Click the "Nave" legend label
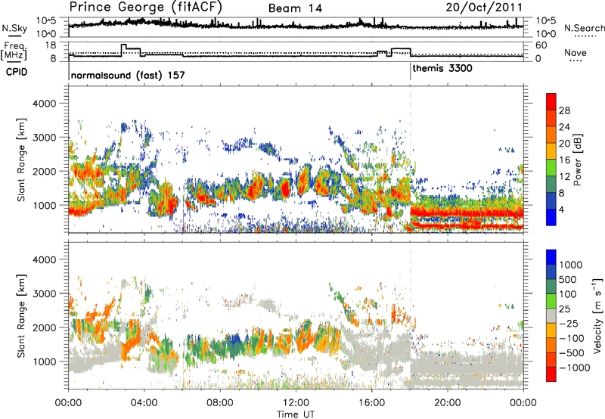 pos(575,52)
